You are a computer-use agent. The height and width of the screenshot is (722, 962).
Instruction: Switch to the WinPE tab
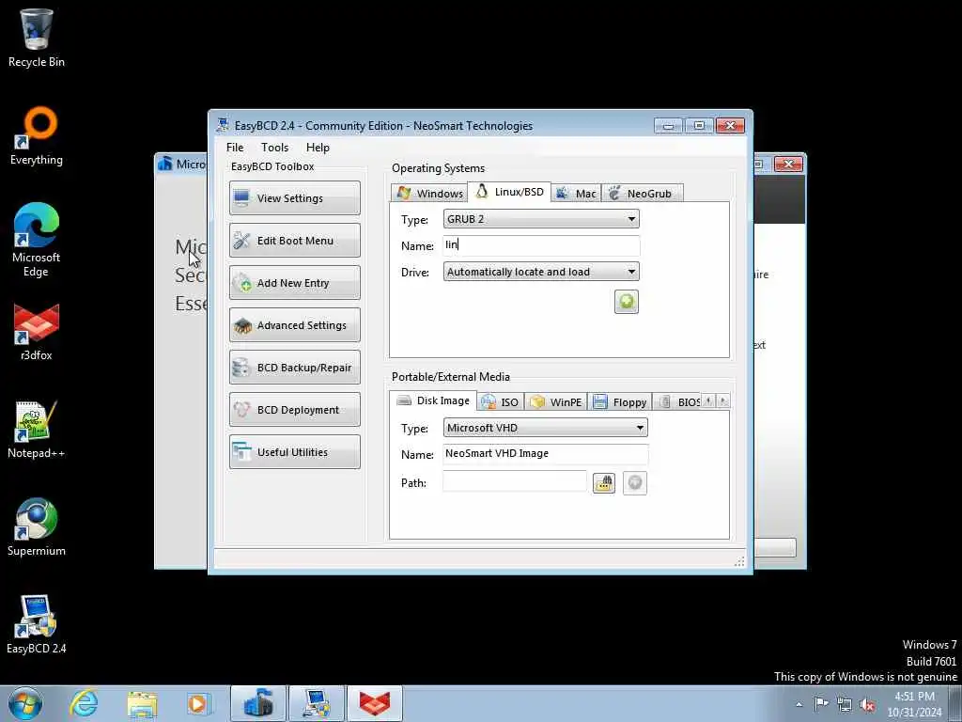tap(556, 402)
